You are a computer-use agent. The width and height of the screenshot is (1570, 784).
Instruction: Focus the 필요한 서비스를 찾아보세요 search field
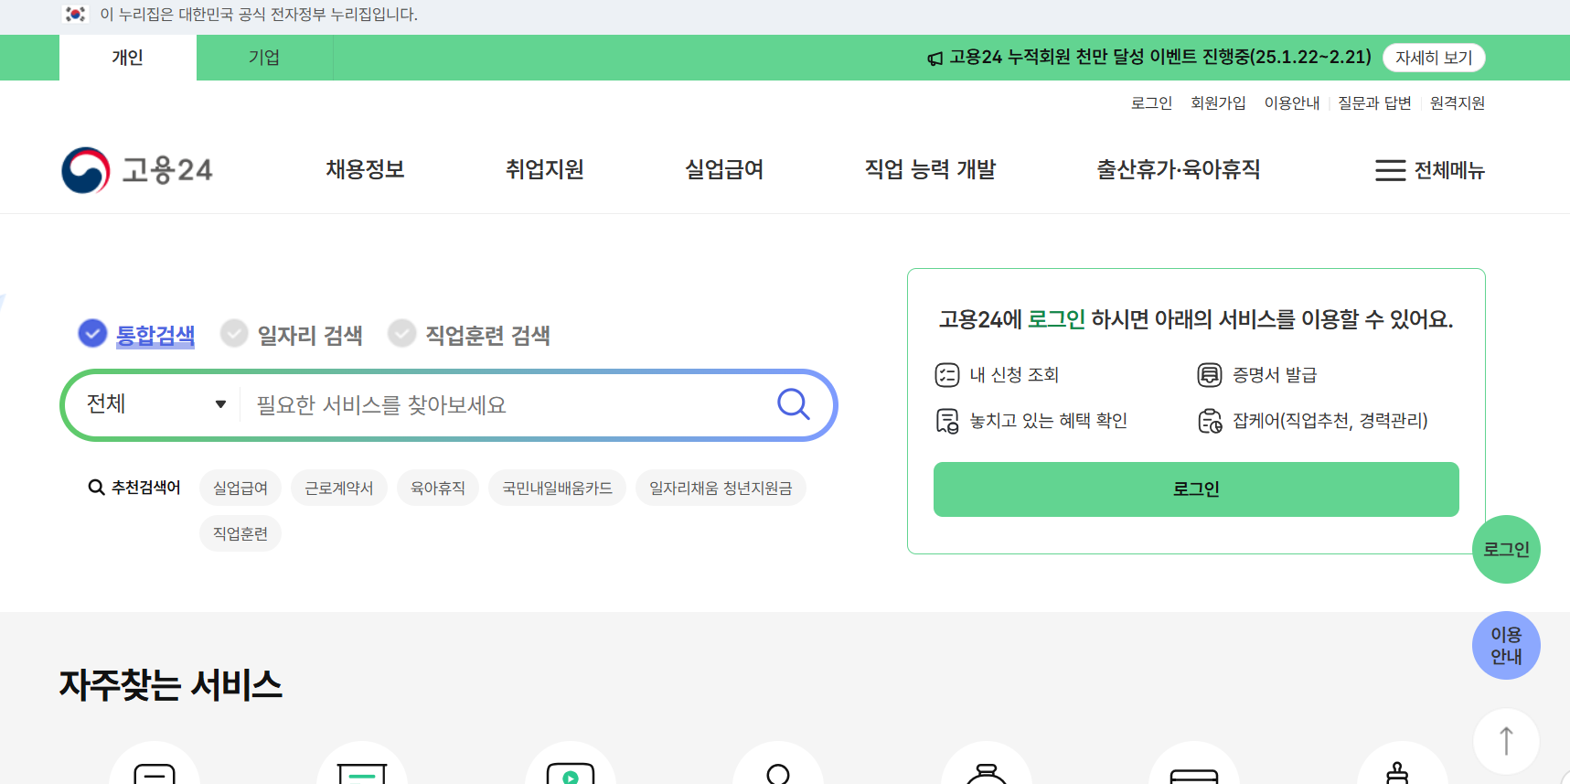tap(507, 404)
